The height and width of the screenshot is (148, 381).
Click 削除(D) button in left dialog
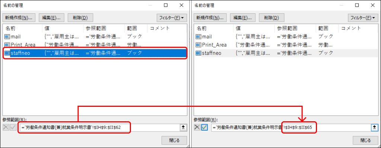coord(80,18)
